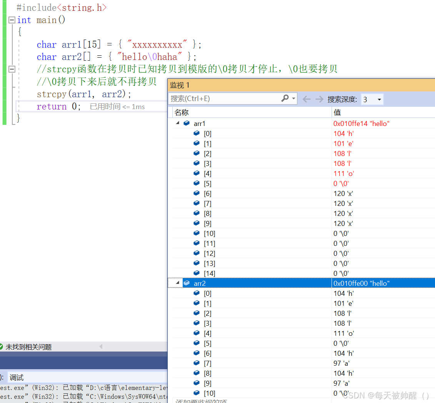Collapse the main function code fold
The image size is (435, 403).
click(x=12, y=20)
